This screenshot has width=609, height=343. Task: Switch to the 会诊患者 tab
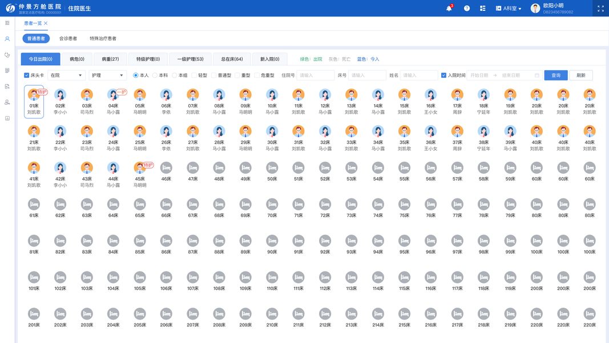68,38
